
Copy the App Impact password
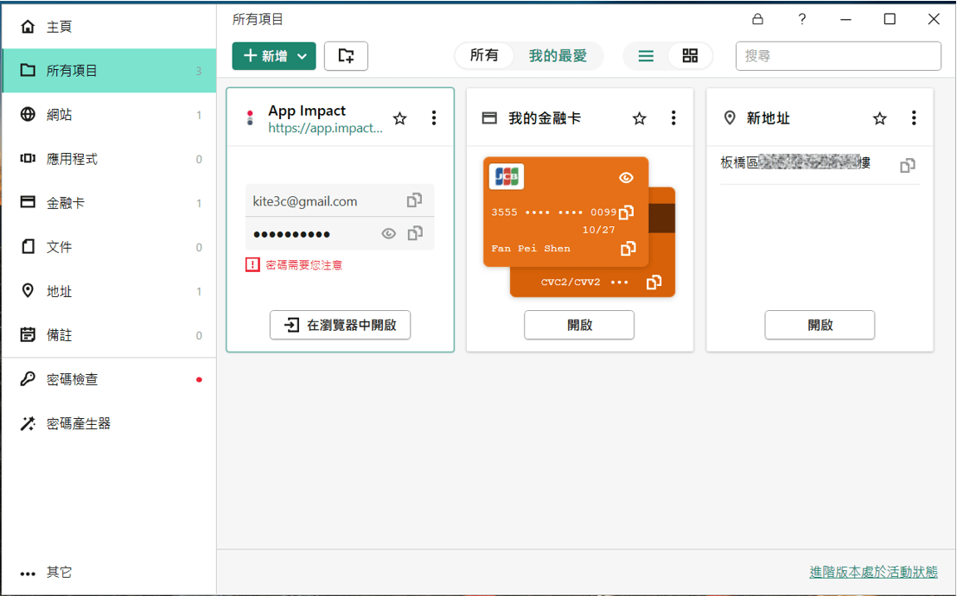(x=415, y=233)
